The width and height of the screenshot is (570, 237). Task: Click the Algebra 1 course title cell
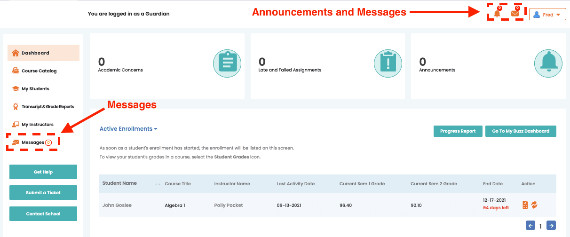coord(175,205)
